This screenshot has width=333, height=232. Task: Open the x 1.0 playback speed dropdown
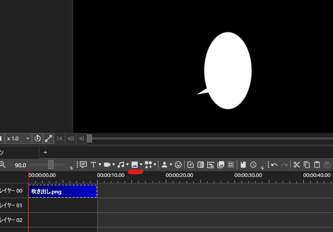[18, 138]
